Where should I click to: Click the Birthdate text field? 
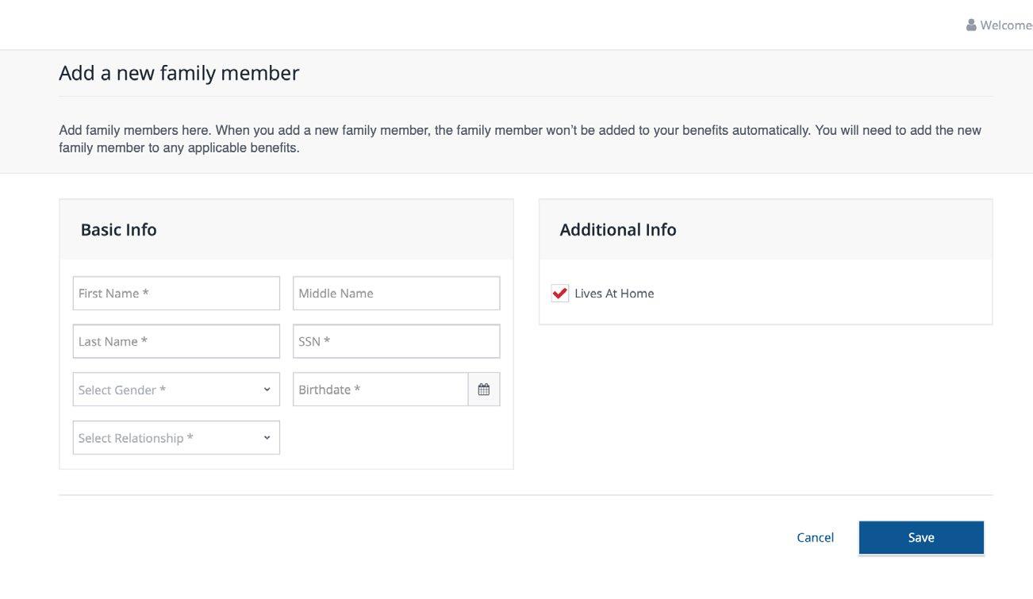point(380,390)
